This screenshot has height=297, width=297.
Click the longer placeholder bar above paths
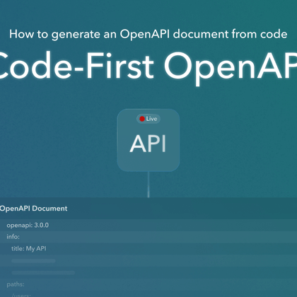pos(43,273)
